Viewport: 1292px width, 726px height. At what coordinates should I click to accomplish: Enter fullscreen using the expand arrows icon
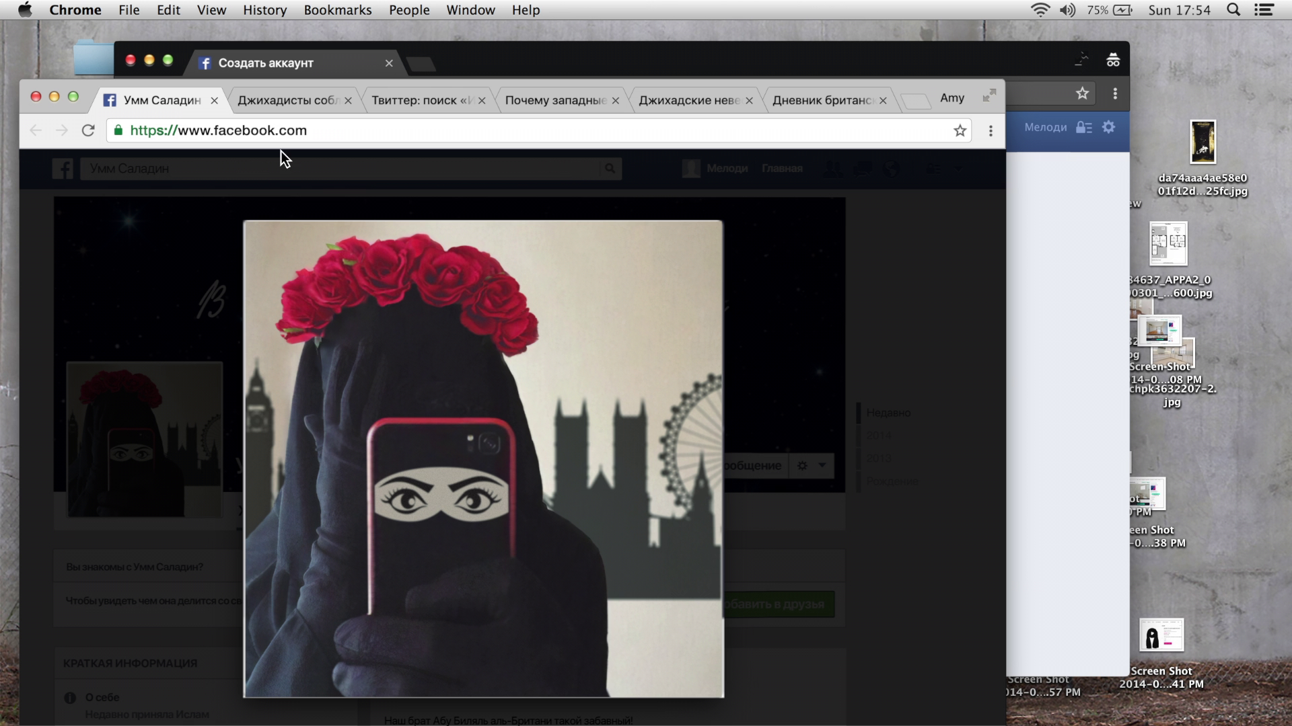coord(989,96)
